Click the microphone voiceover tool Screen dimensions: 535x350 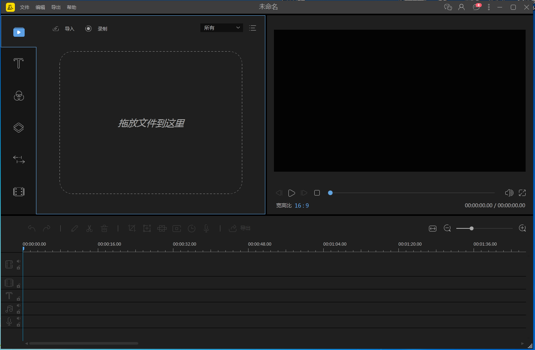206,228
